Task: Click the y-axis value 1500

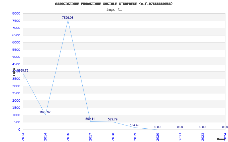Action: [x=16, y=108]
